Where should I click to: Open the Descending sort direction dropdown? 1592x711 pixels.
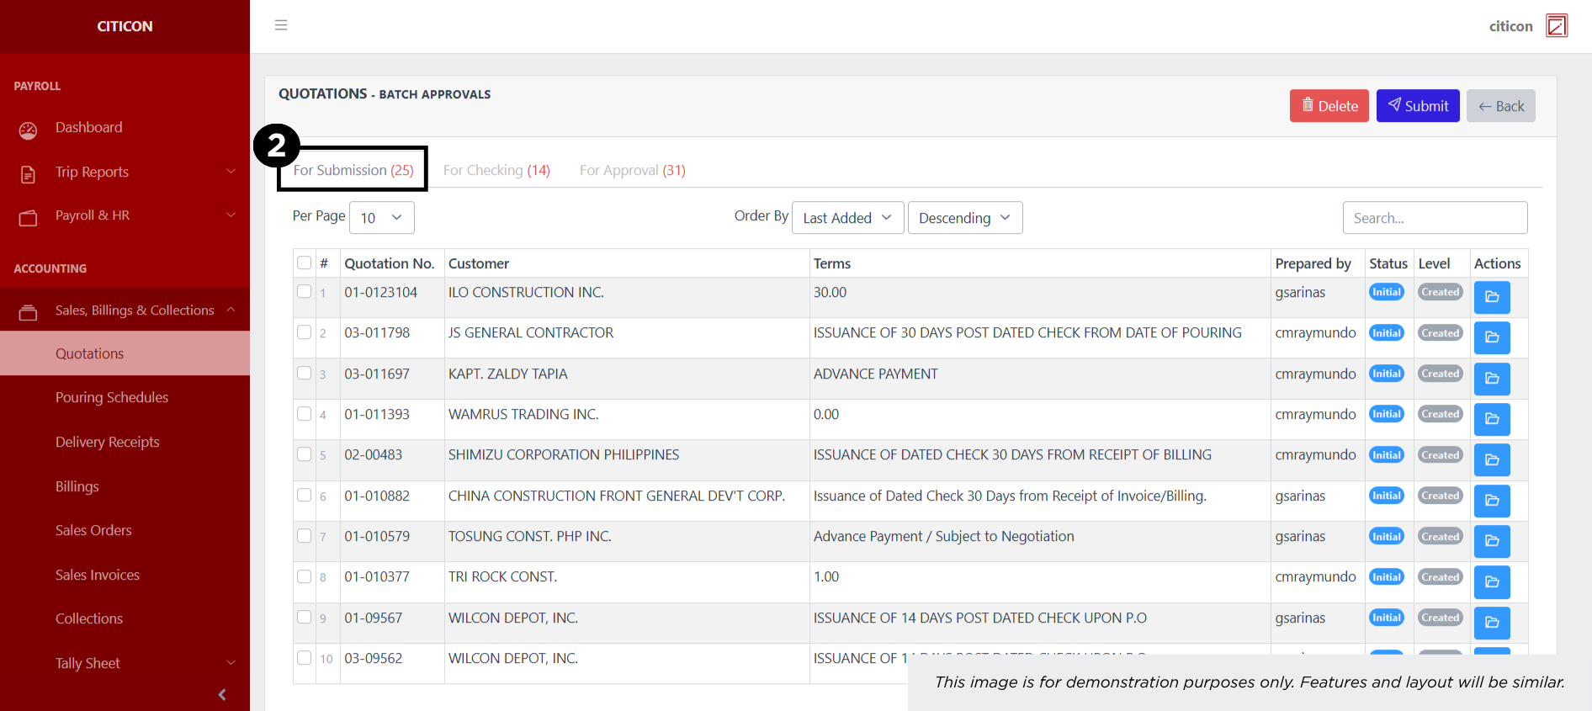coord(964,218)
